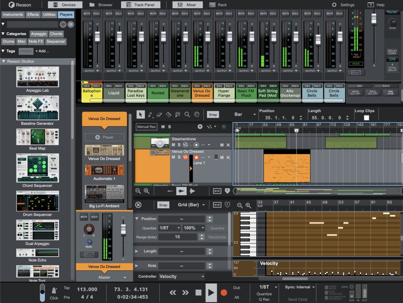Switch to the Track Panel tab
403x303 pixels.
[140, 5]
